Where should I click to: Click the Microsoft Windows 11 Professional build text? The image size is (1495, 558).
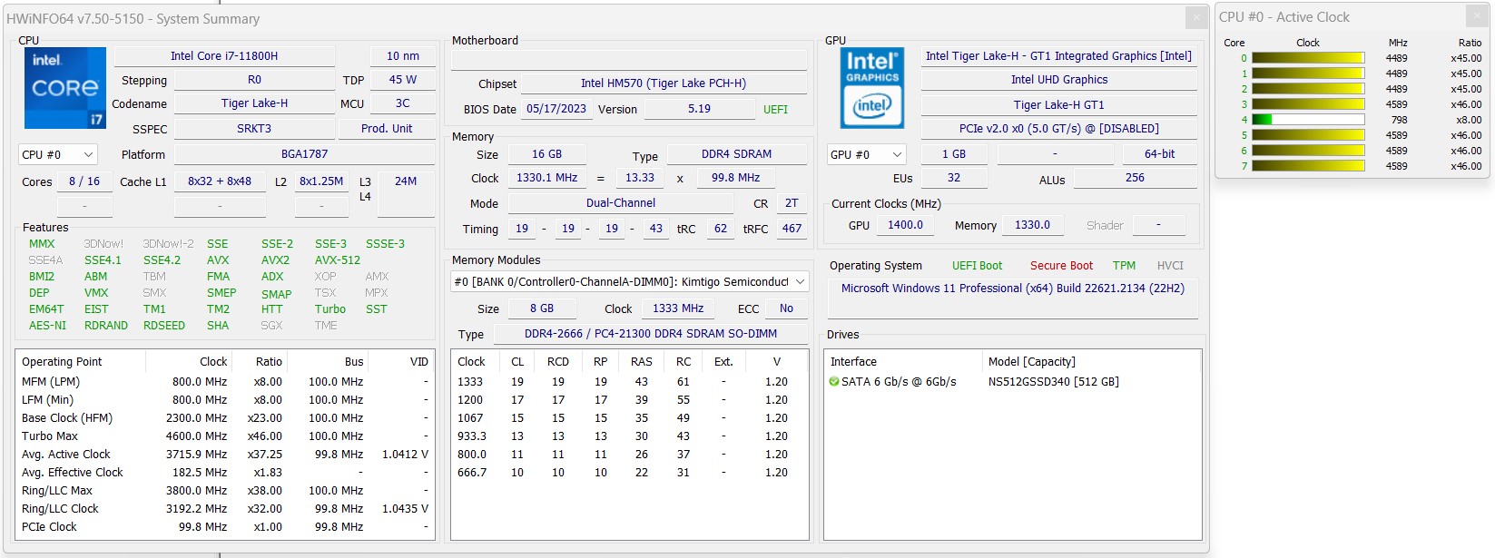pyautogui.click(x=1013, y=289)
